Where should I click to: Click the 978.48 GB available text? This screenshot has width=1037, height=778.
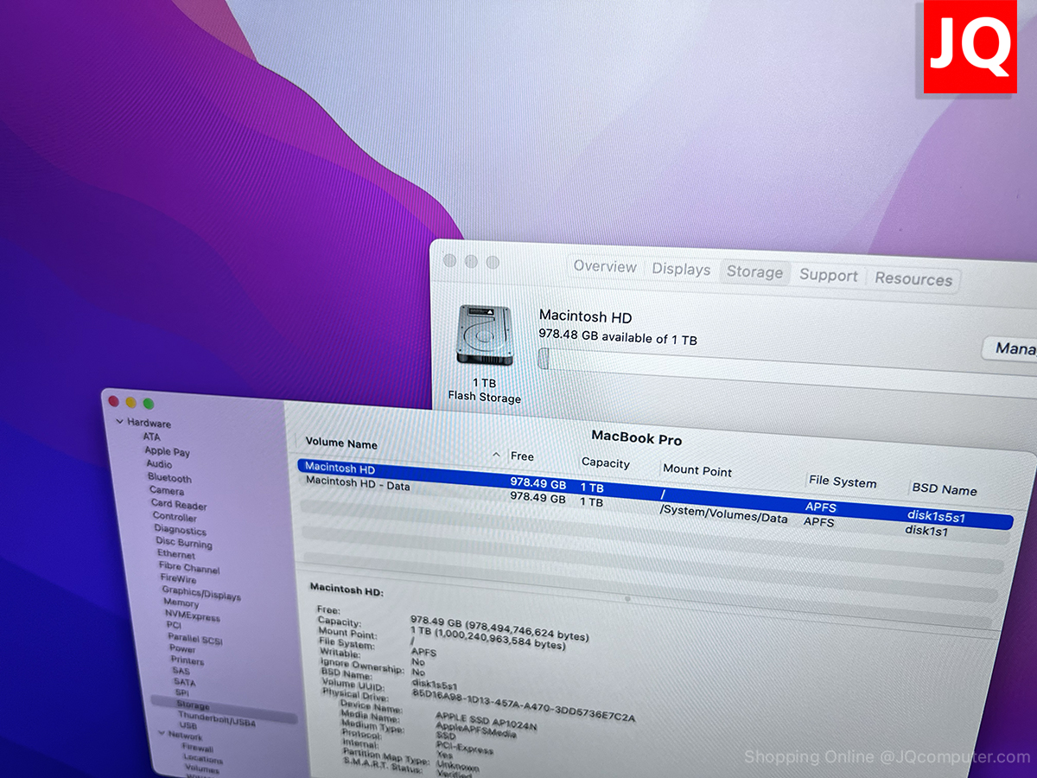[618, 336]
